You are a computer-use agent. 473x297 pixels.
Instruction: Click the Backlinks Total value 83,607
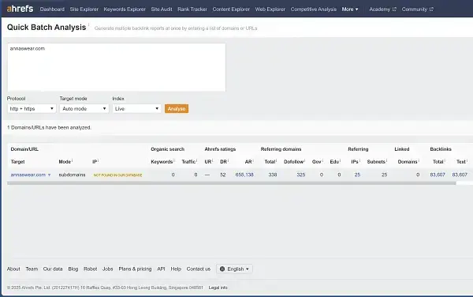[x=438, y=175]
